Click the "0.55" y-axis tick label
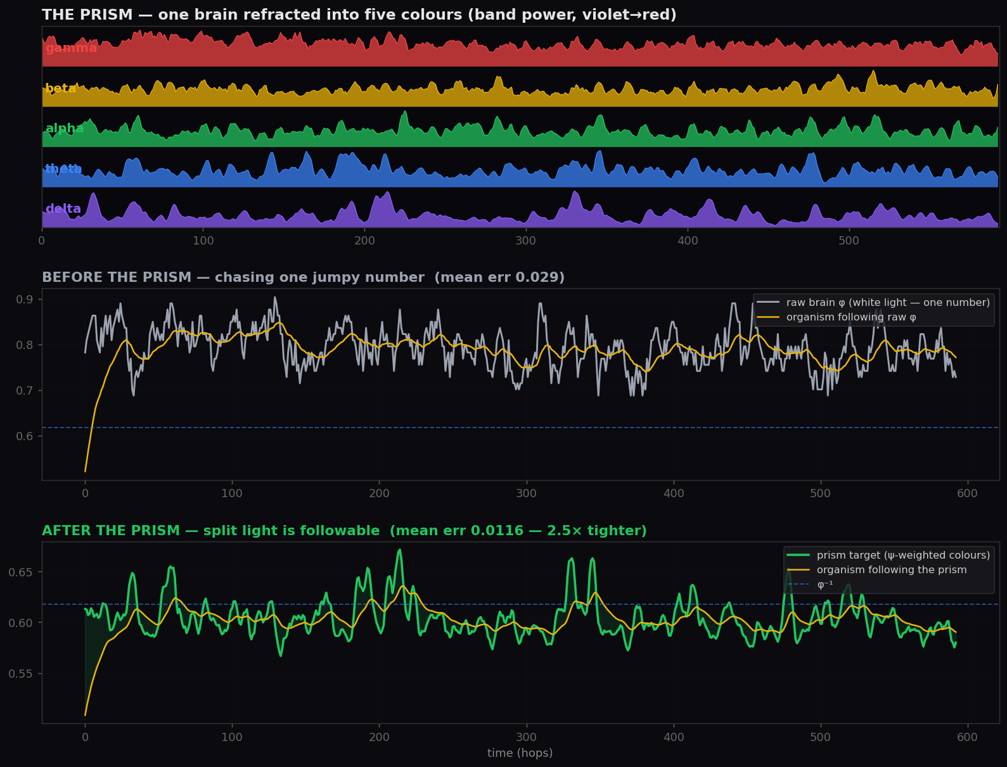 21,674
